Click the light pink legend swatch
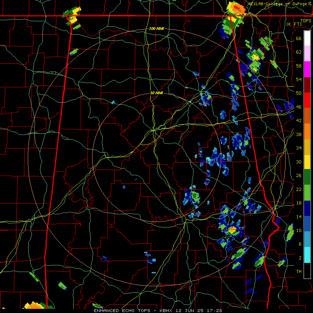Screen dimensions: 313x313 307,54
